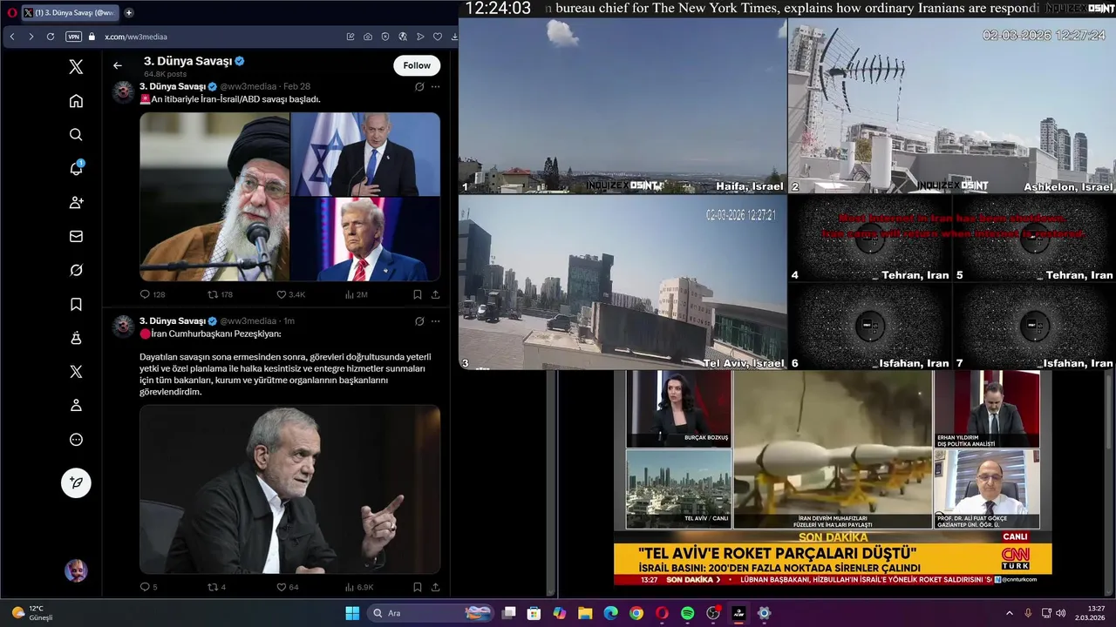Open Google Chrome from the taskbar
The image size is (1116, 627).
636,613
